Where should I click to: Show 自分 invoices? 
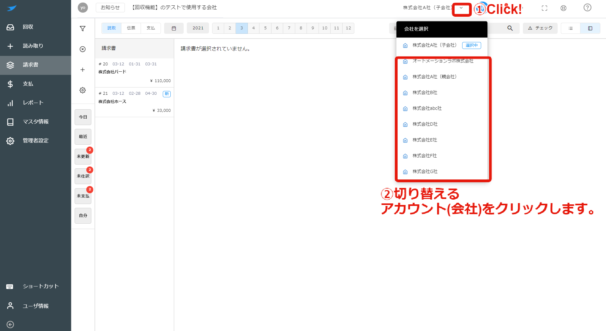(83, 216)
